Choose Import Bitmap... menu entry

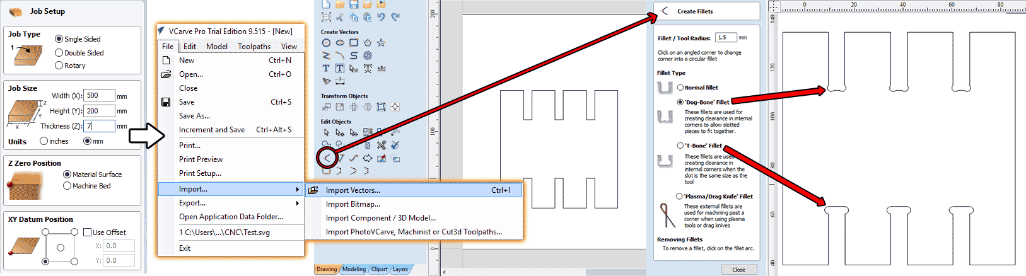coord(414,204)
